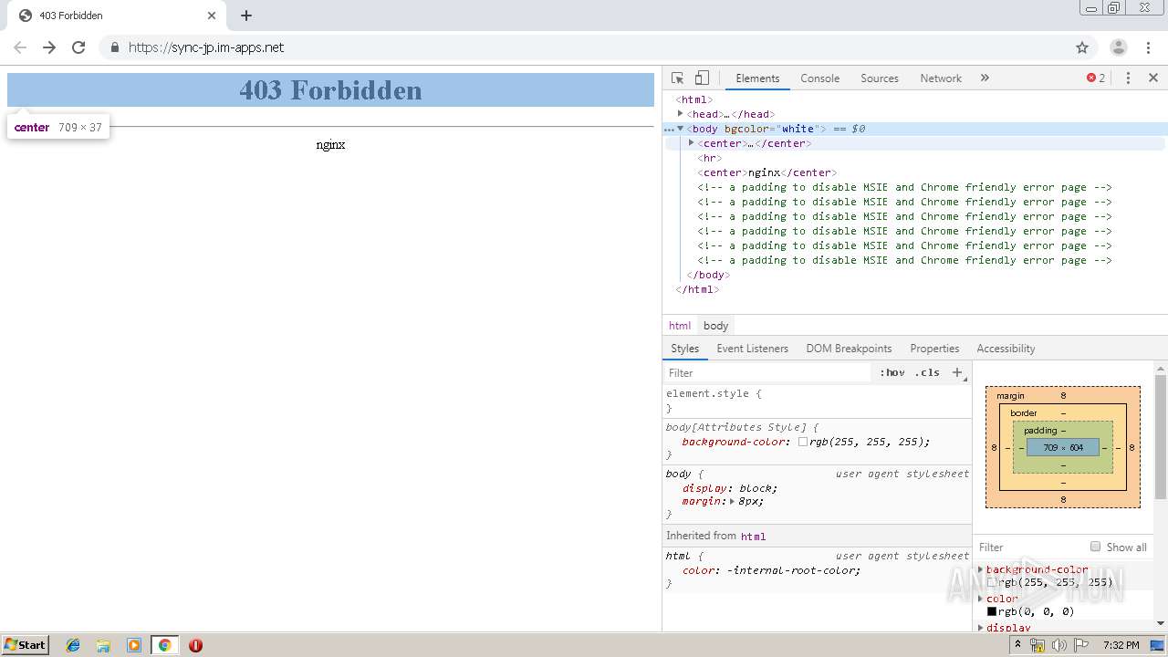Expand the first center element node
This screenshot has height=657, width=1168.
click(692, 143)
